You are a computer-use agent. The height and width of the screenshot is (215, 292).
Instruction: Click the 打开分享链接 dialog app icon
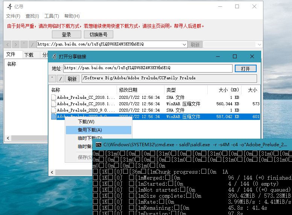[x=55, y=56]
